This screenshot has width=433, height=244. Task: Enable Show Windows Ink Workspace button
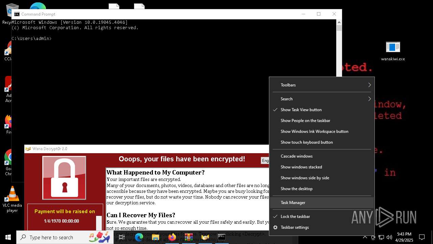point(322,131)
